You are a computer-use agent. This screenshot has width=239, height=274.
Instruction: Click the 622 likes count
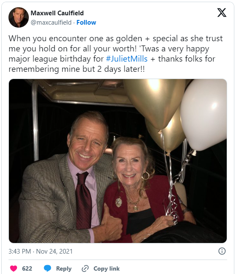tap(27, 268)
